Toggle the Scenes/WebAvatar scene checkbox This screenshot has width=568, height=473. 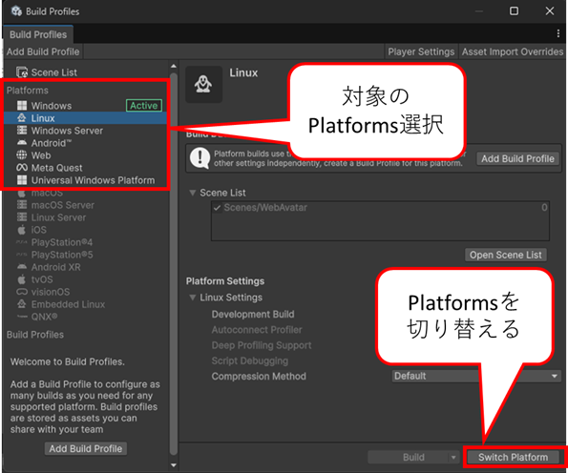coord(217,208)
